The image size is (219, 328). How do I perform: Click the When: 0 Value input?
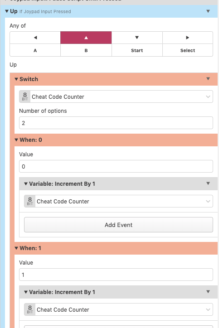[x=116, y=166]
